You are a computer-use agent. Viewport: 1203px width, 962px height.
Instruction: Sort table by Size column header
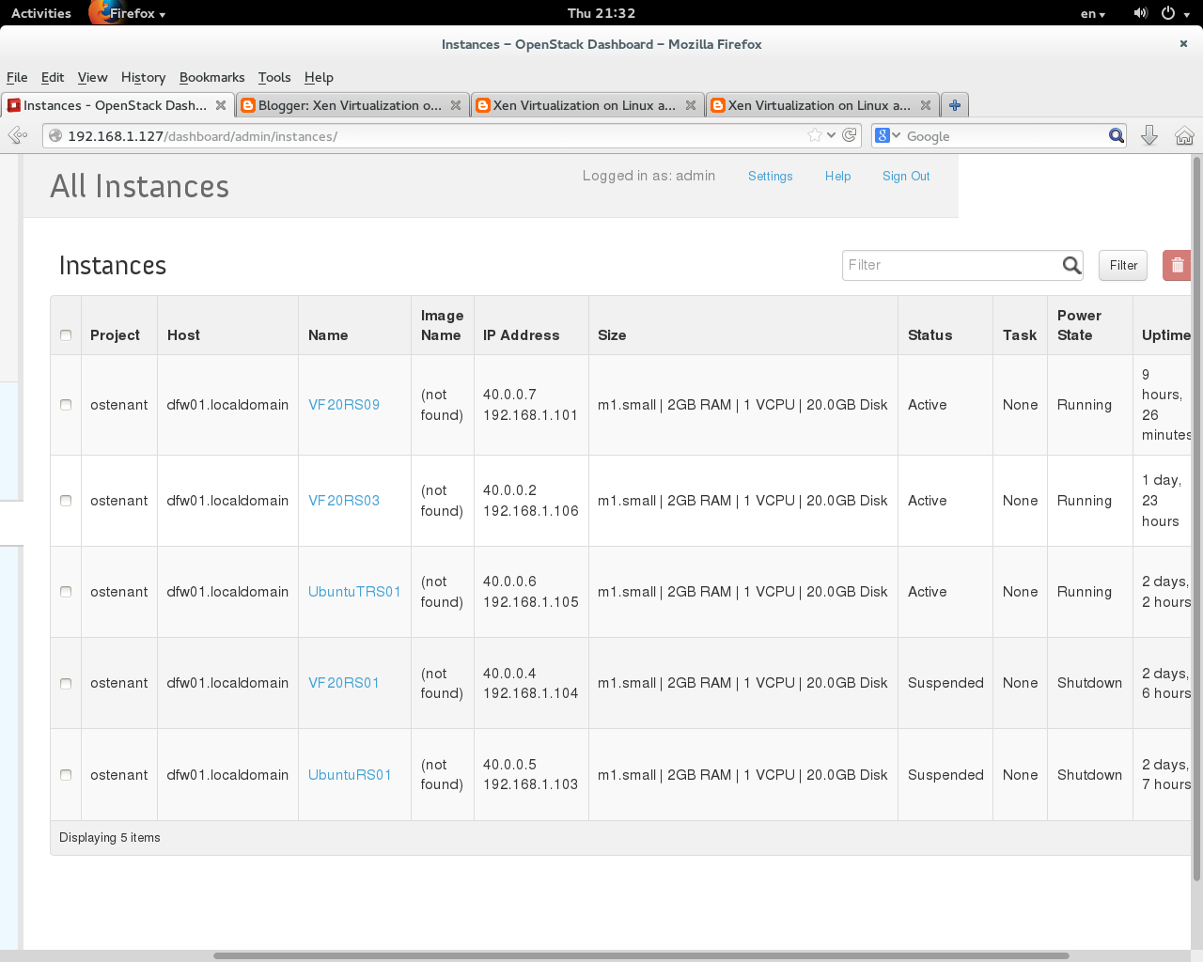click(612, 335)
